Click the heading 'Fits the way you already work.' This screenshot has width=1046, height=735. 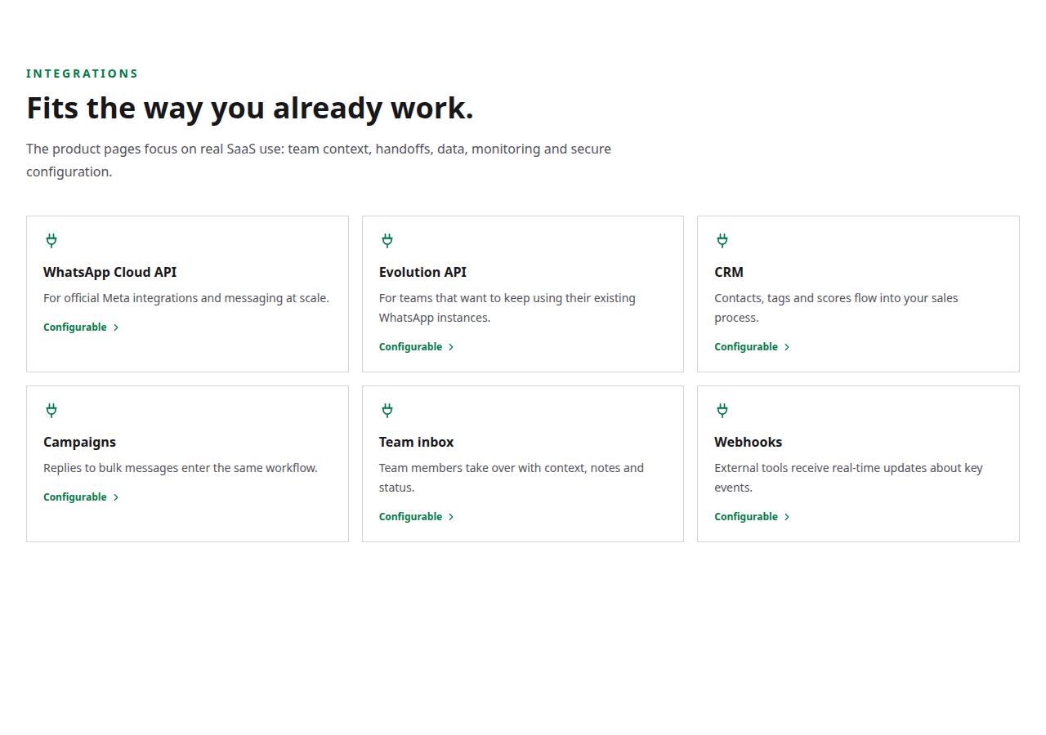[x=250, y=108]
